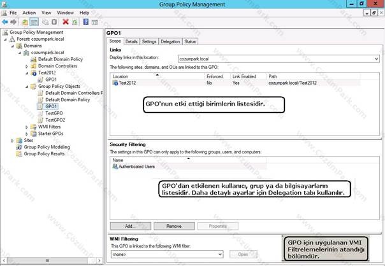Expand the Starter GPOs node
The width and height of the screenshot is (385, 266).
tap(27, 134)
